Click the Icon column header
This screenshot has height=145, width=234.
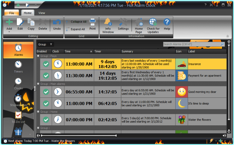(x=182, y=51)
